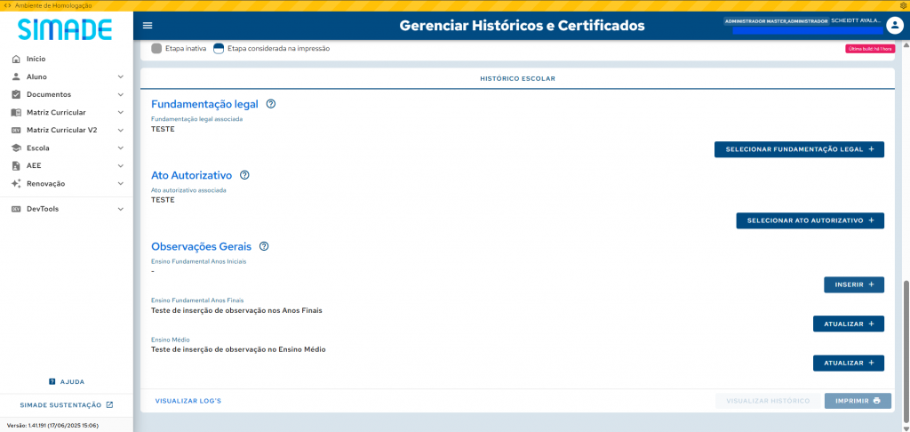Click help icon beside Ato Autorizativo
The width and height of the screenshot is (910, 432).
tap(244, 175)
